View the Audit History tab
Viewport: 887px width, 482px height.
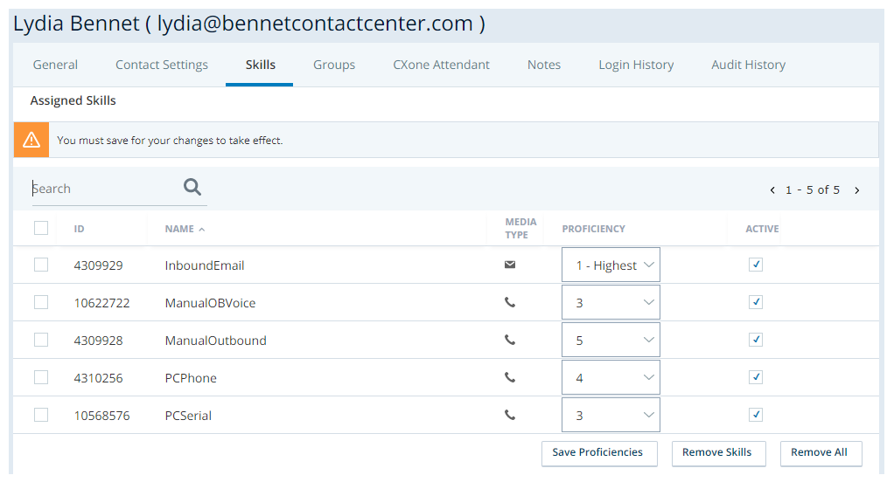tap(749, 65)
